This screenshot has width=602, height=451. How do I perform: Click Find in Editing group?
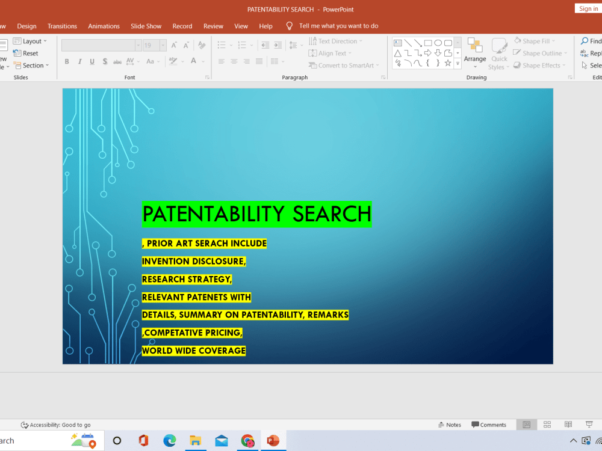pos(591,41)
